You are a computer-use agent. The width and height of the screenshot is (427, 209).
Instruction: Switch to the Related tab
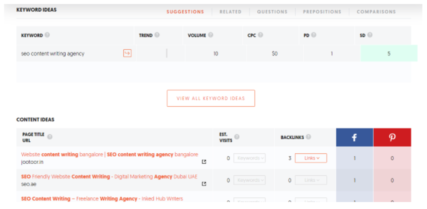(x=230, y=12)
